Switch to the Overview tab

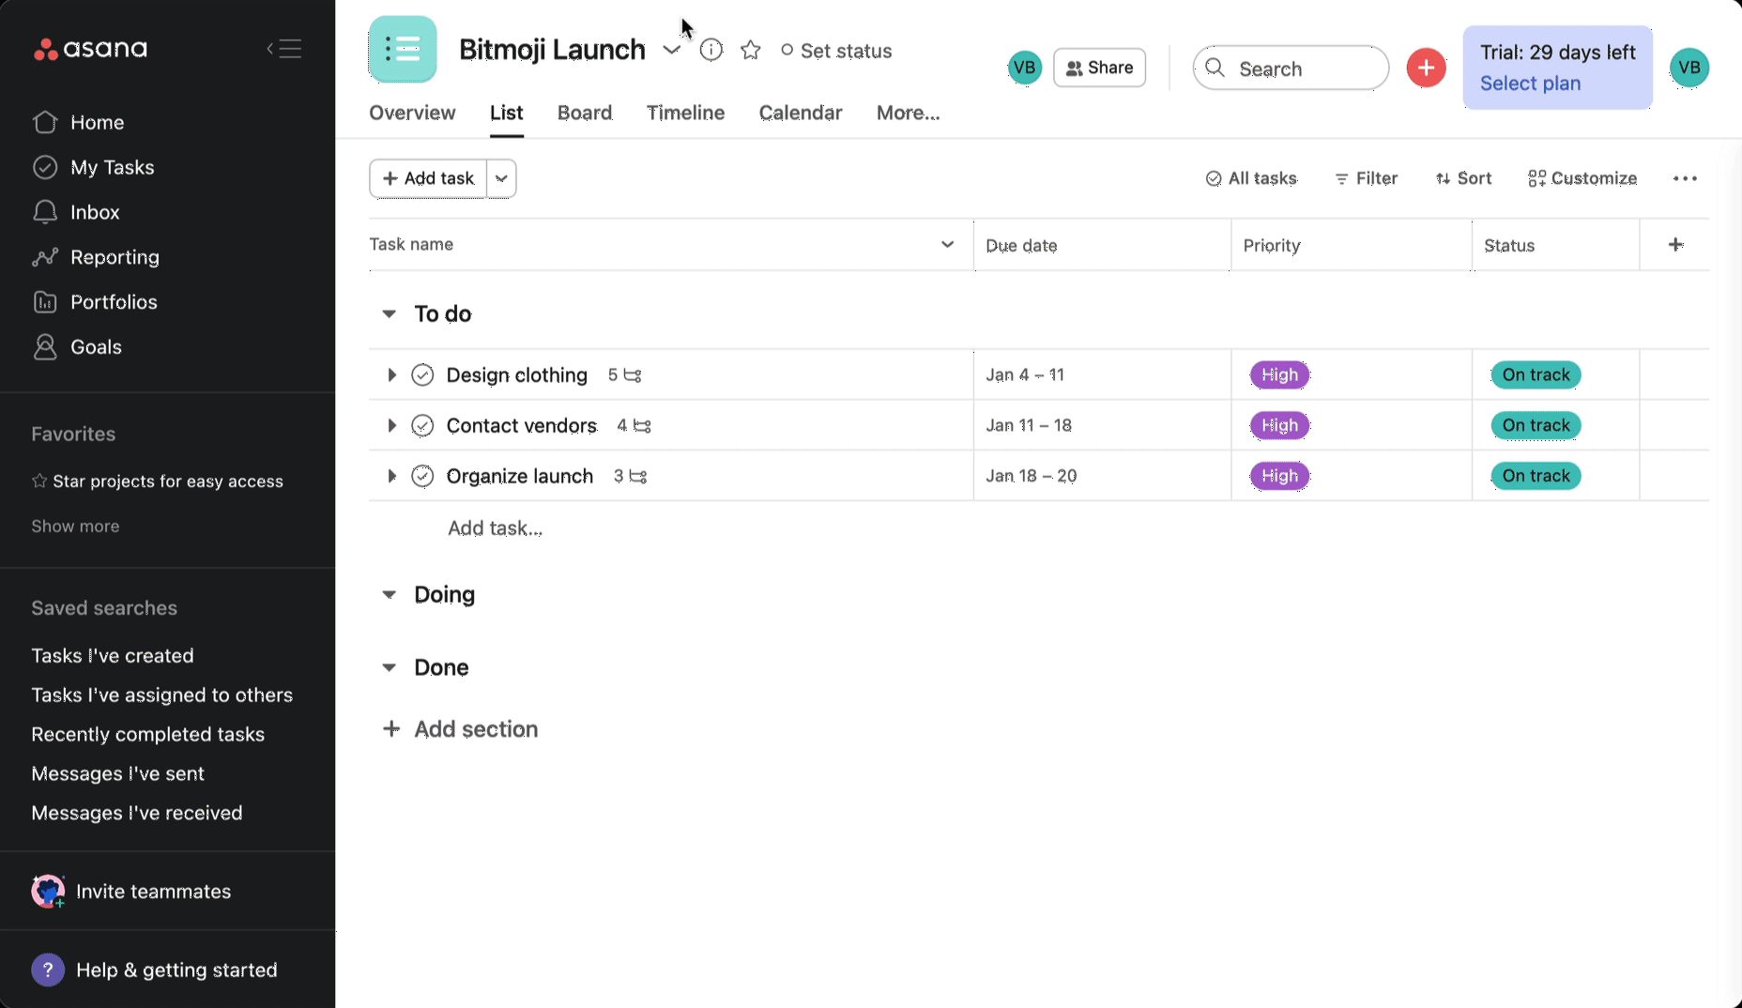coord(412,113)
